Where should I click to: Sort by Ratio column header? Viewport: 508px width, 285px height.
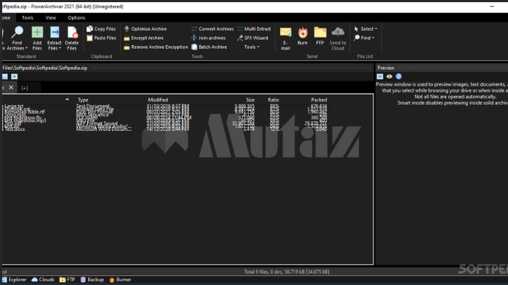coord(274,100)
